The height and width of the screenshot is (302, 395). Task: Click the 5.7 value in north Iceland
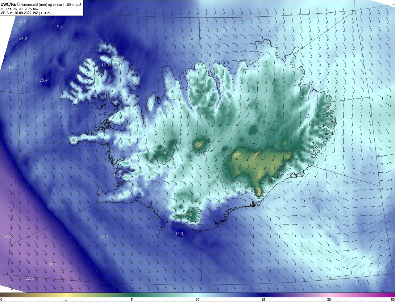(x=199, y=93)
